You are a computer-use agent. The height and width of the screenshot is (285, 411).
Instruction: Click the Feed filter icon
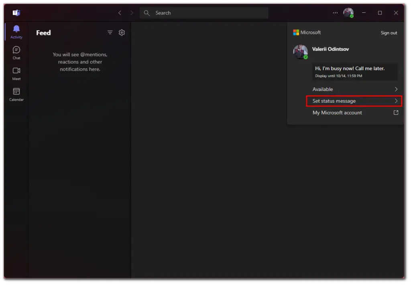(x=110, y=33)
